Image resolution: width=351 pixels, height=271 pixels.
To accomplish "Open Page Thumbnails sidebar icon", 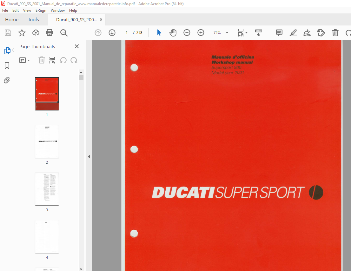I will (x=7, y=51).
